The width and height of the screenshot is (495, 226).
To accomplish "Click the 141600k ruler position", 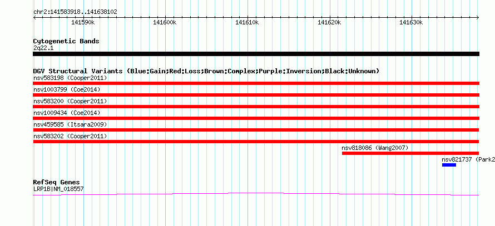I will point(165,22).
